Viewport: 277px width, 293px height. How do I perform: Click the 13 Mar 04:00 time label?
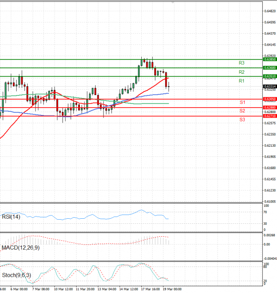(107, 289)
